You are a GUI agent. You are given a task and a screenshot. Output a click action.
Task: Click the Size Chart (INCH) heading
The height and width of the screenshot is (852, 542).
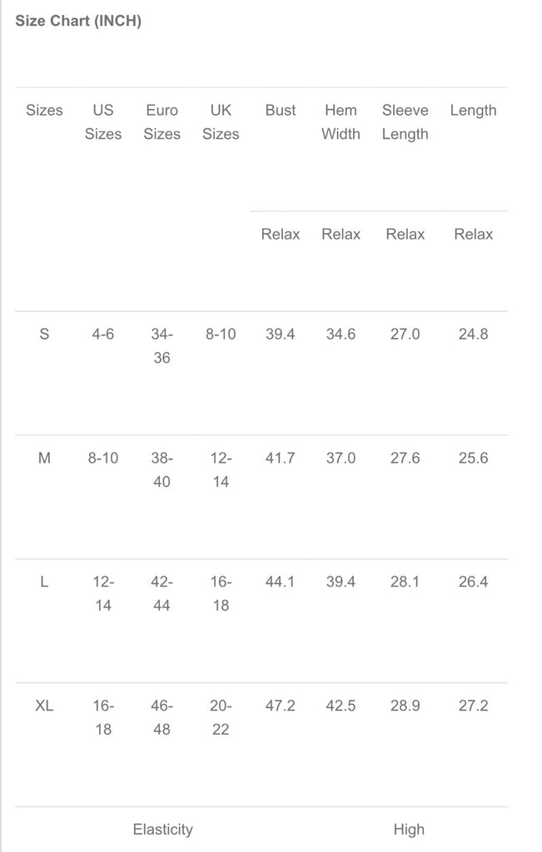tap(78, 22)
